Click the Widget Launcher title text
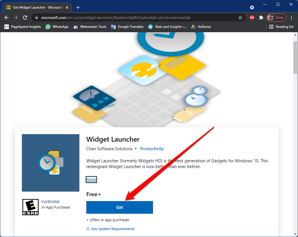298x237 pixels. 113,139
